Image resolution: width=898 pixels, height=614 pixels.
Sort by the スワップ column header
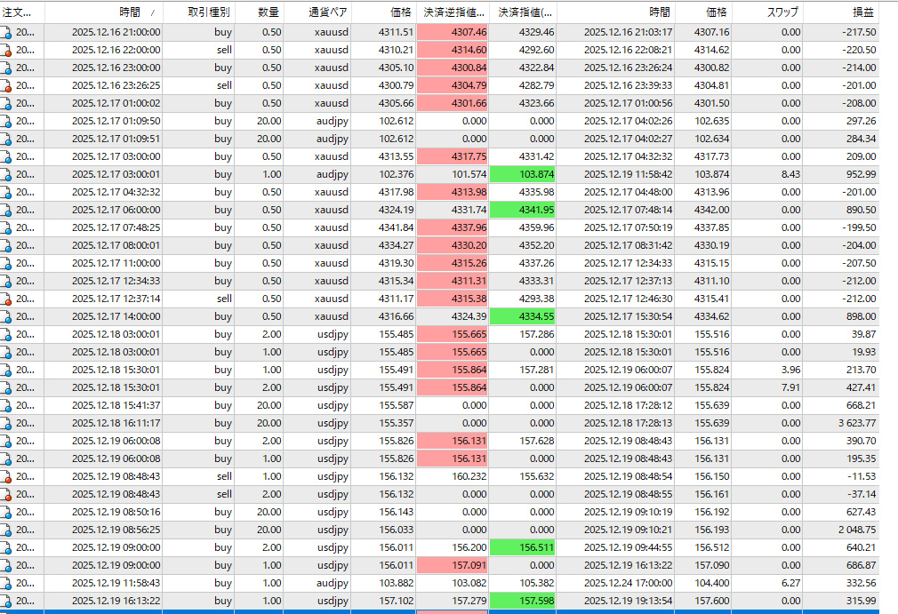coord(767,12)
